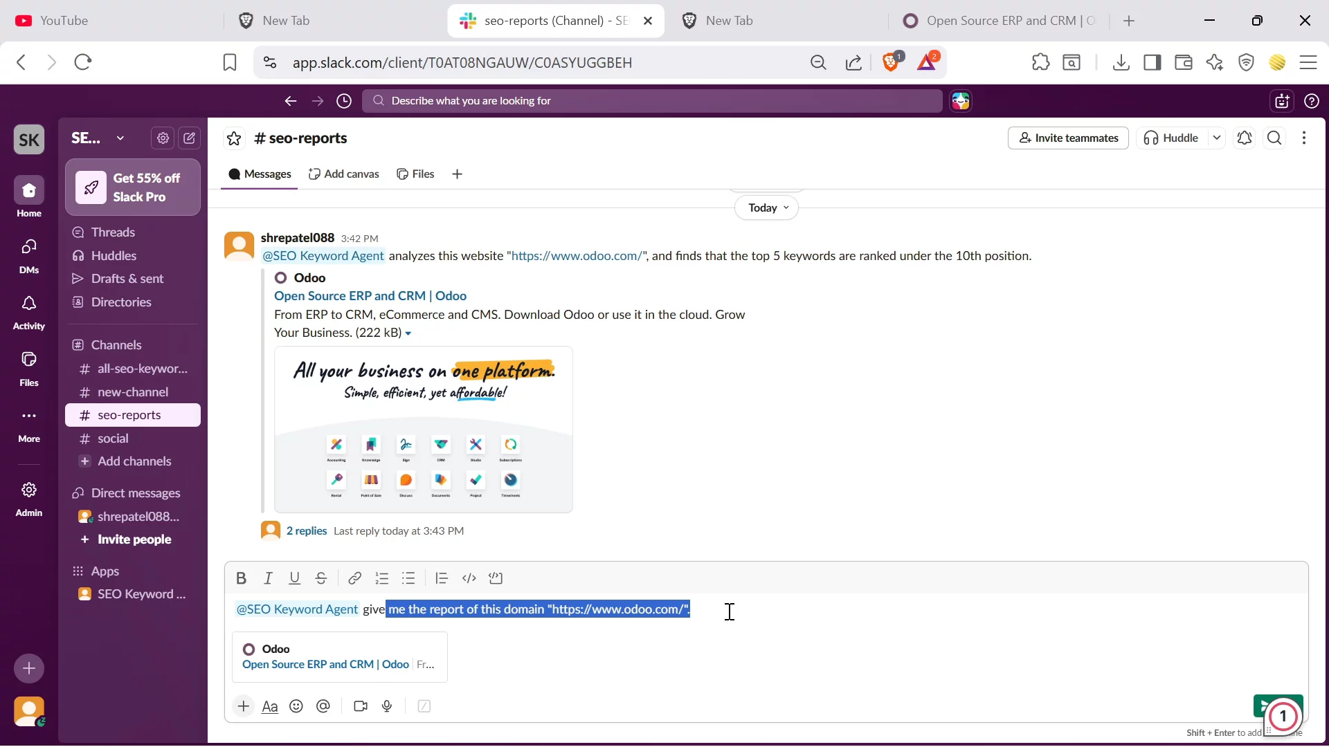The image size is (1329, 747).
Task: Go to Home in Slack sidebar
Action: (29, 197)
